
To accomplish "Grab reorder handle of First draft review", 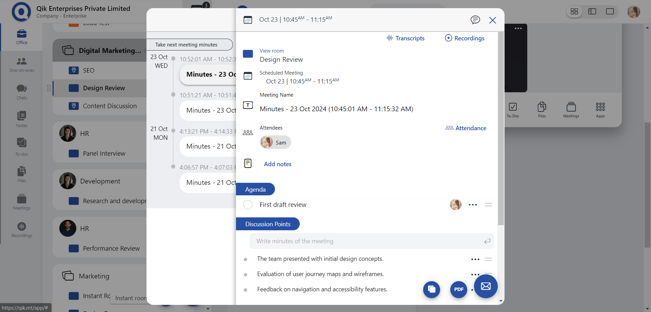I will (x=489, y=205).
